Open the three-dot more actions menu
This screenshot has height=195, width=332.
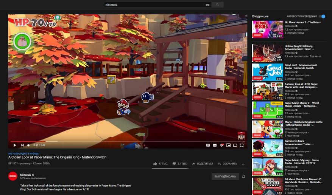coord(244,164)
